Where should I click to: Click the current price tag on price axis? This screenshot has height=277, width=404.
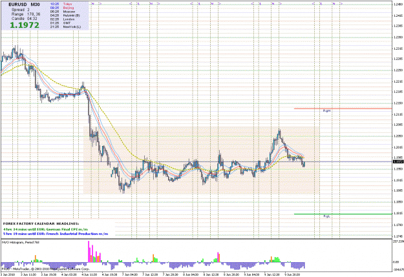coord(398,161)
